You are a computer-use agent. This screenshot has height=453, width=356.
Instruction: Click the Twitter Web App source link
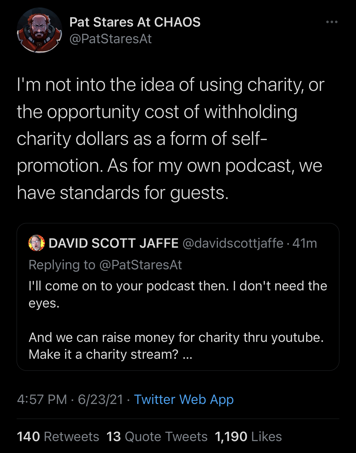click(184, 400)
